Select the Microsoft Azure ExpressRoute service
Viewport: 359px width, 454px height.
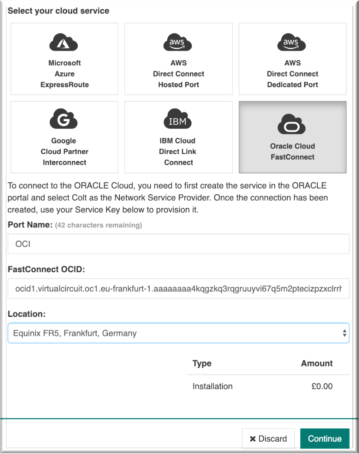[64, 59]
